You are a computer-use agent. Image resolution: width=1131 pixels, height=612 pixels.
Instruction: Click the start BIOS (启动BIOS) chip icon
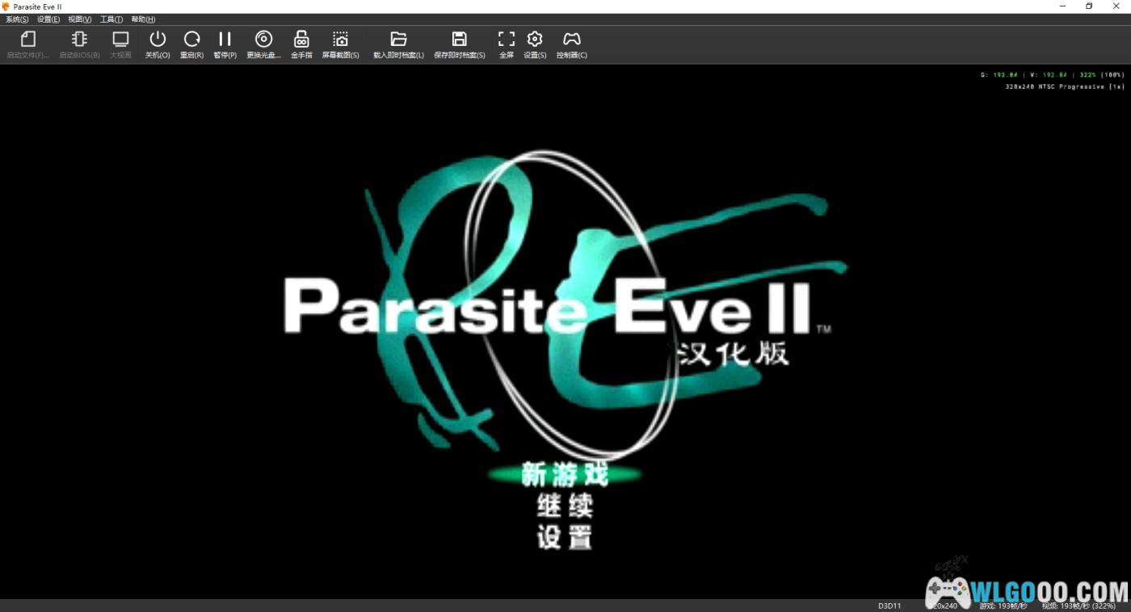tap(79, 40)
